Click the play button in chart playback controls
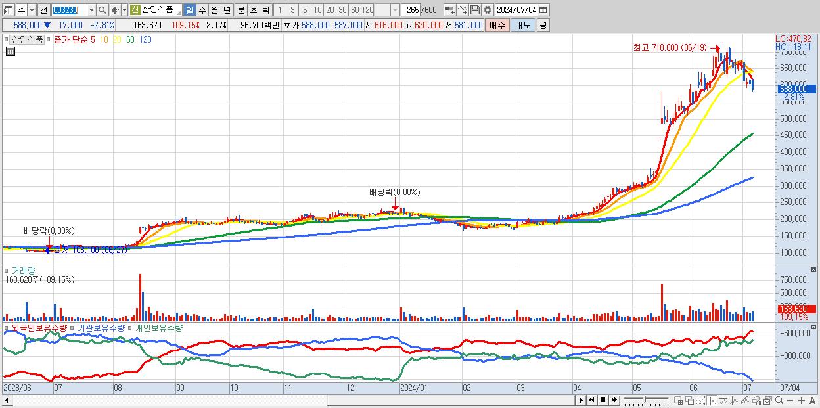820x408 pixels. (581, 400)
